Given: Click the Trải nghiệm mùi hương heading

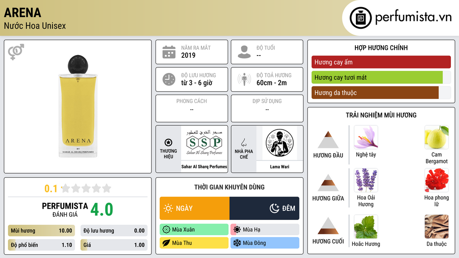Looking at the screenshot, I should [x=381, y=115].
